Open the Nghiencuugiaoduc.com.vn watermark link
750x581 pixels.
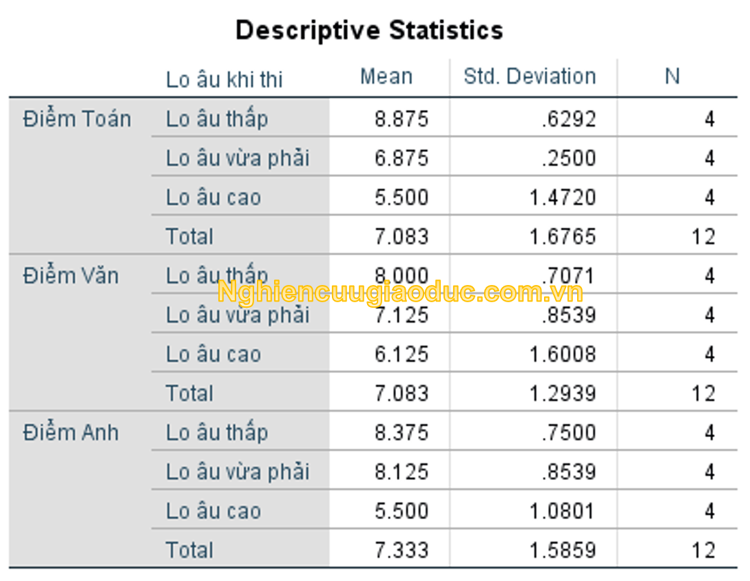(400, 293)
